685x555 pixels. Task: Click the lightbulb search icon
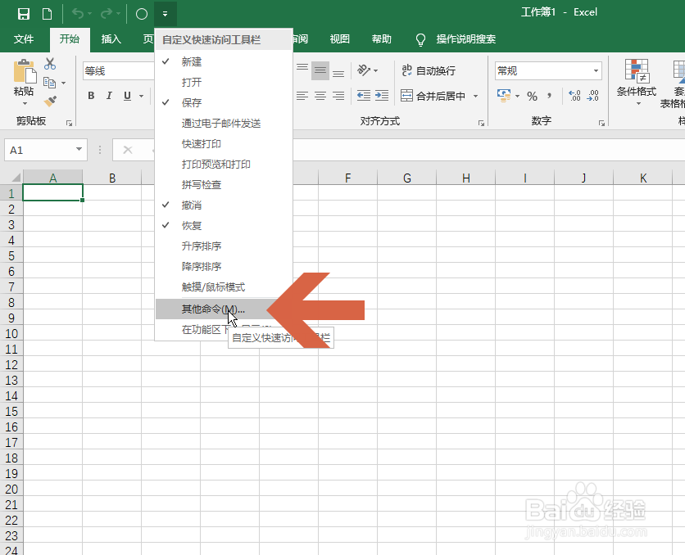[420, 40]
